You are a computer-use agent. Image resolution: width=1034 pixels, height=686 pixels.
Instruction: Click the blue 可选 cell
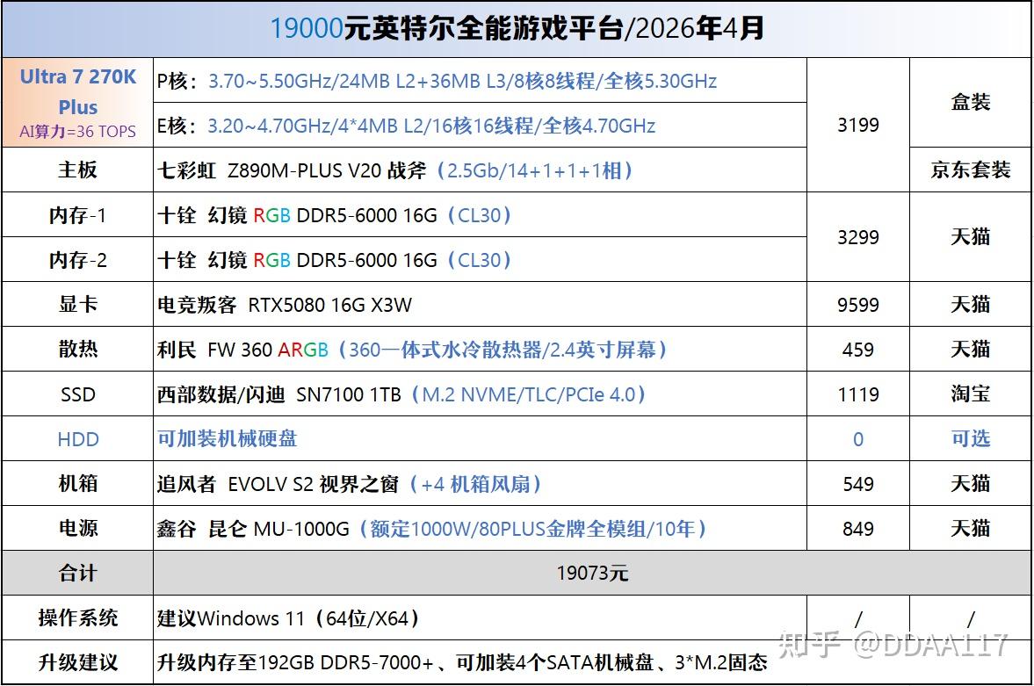[970, 438]
